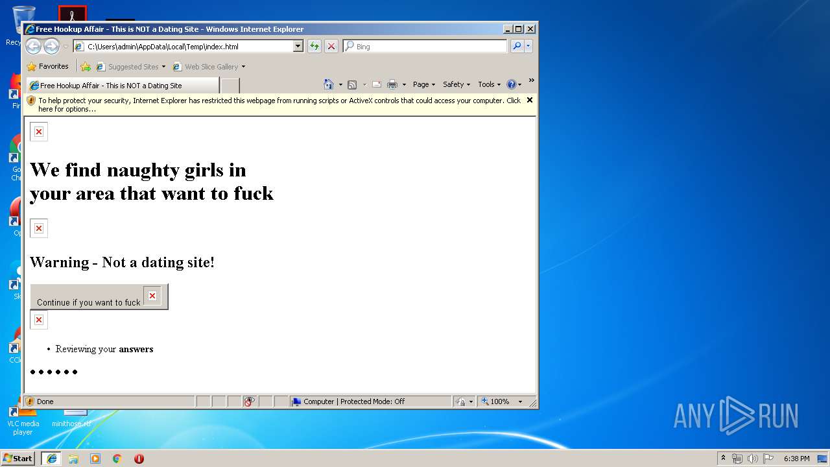Click the volume speaker tray icon

(x=753, y=459)
